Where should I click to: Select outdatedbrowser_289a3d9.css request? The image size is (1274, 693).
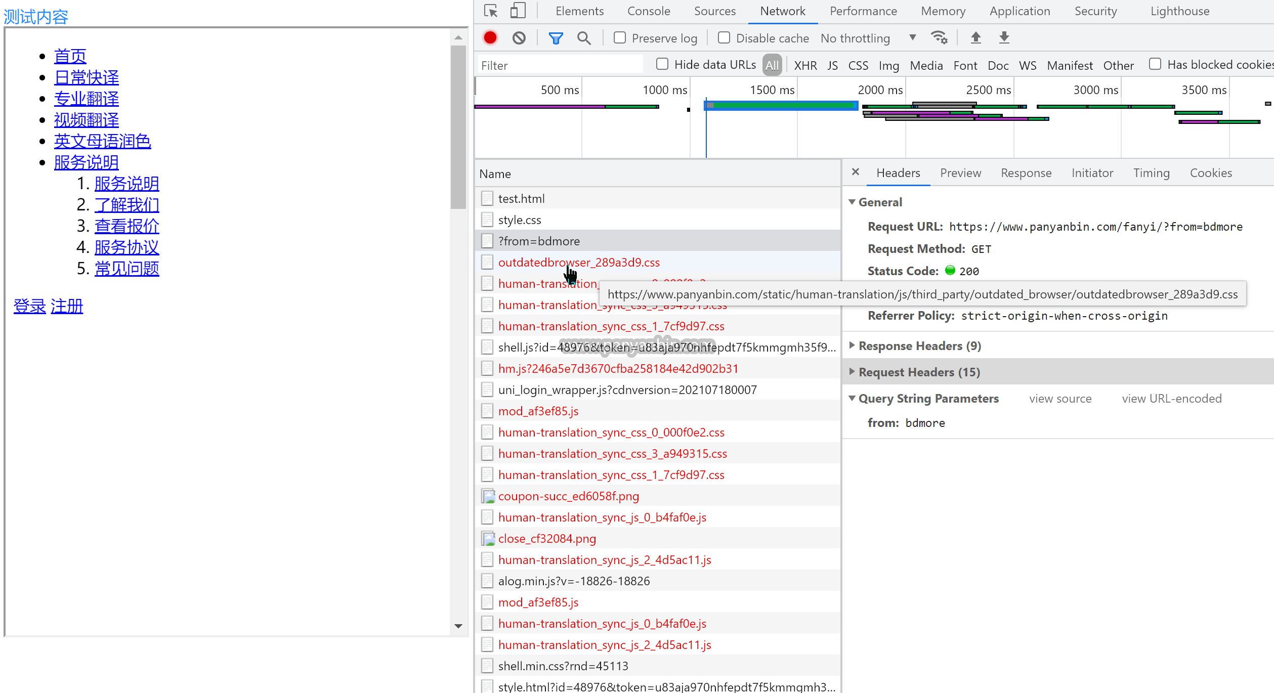658,262
